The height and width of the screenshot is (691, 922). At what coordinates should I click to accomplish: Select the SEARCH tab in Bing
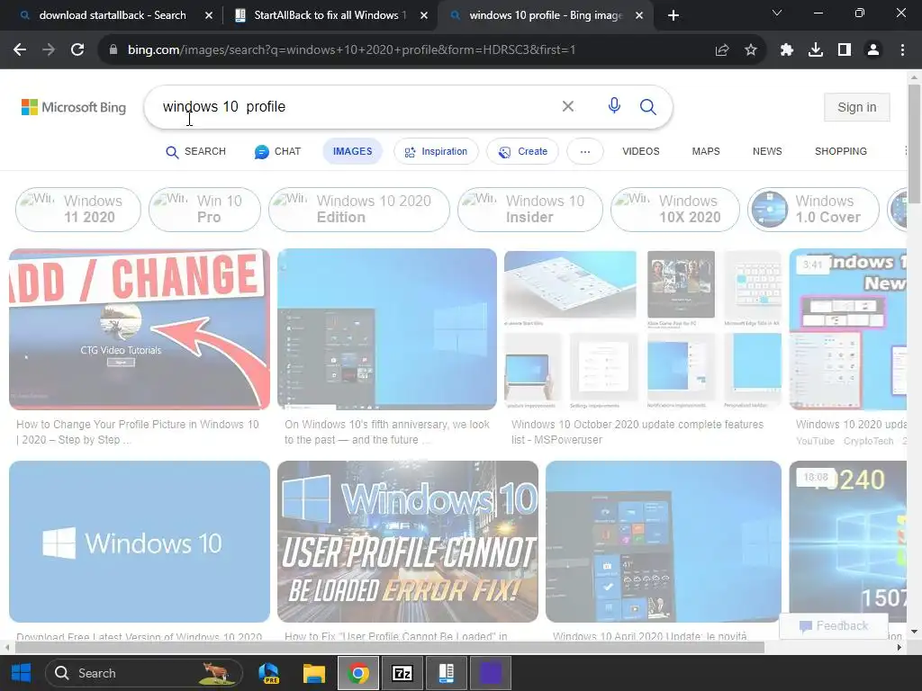coord(195,151)
